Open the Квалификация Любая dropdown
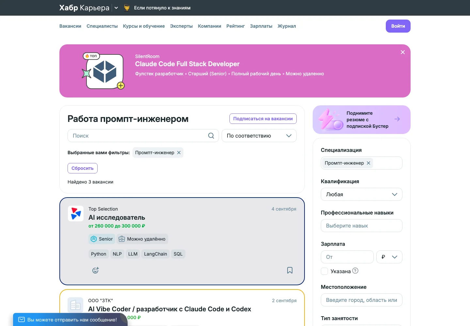470x326 pixels. pos(362,194)
